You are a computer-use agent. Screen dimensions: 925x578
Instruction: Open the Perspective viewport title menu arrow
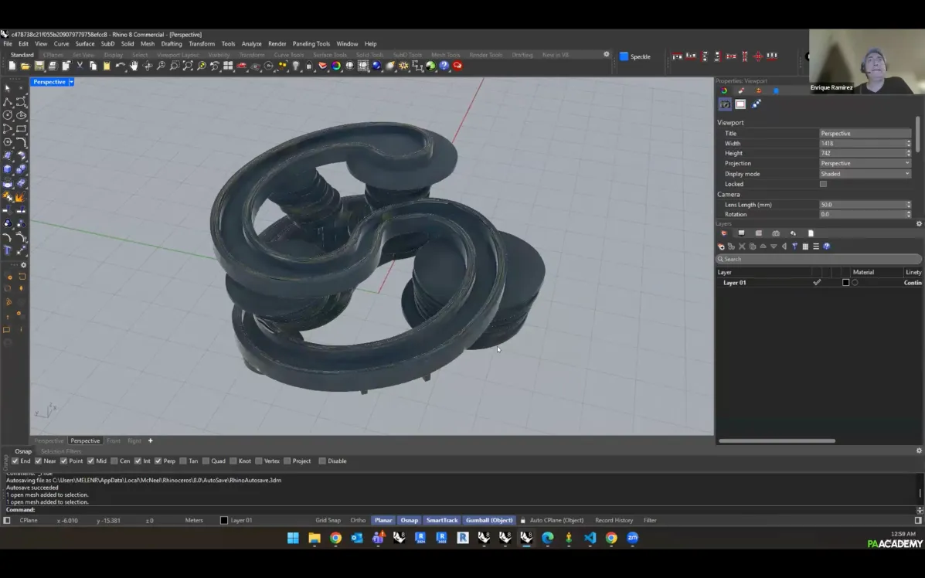(71, 82)
